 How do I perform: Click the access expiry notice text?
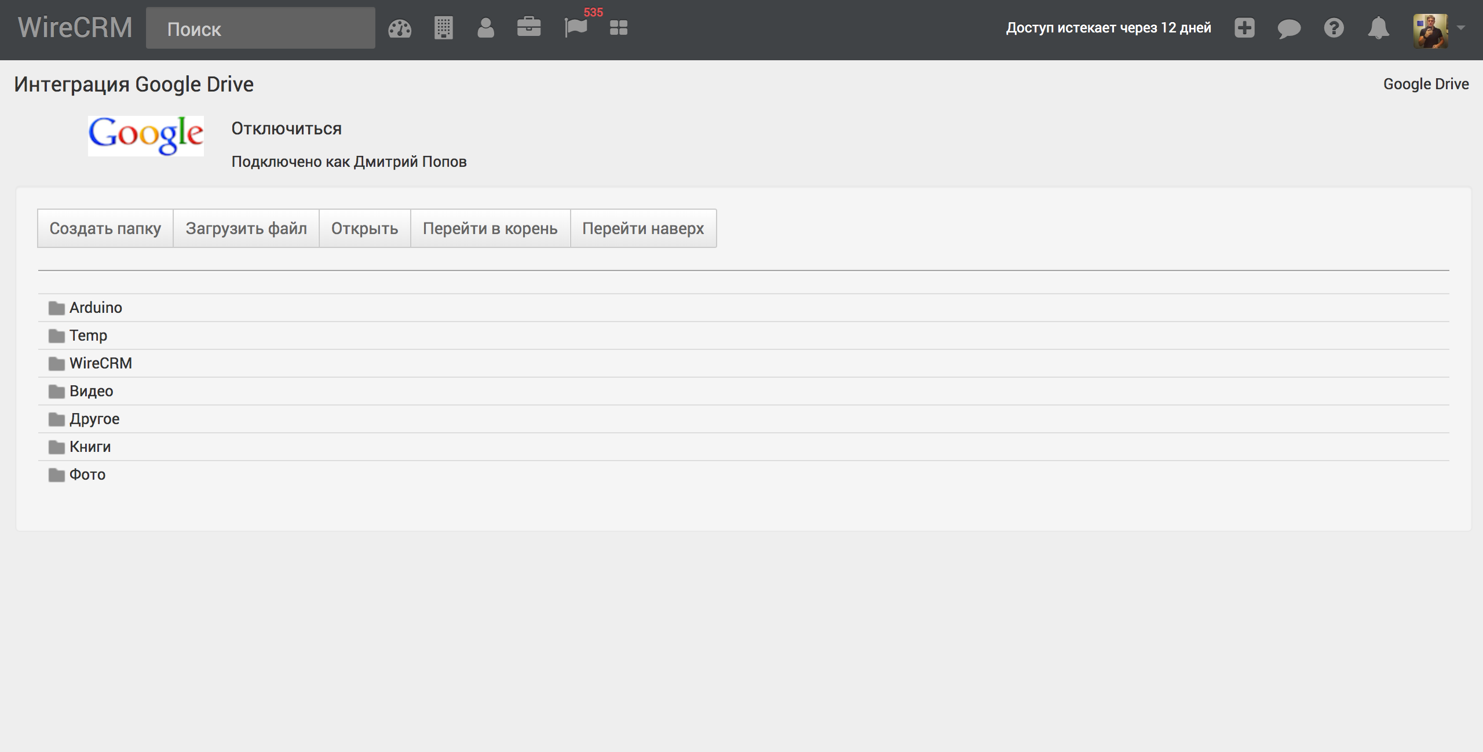1109,28
